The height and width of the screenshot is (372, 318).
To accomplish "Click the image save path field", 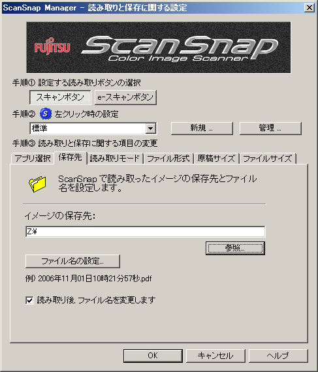I will pyautogui.click(x=145, y=231).
